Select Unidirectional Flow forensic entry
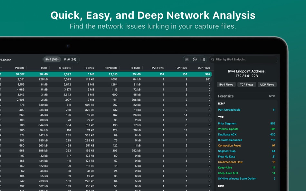 (x=247, y=162)
